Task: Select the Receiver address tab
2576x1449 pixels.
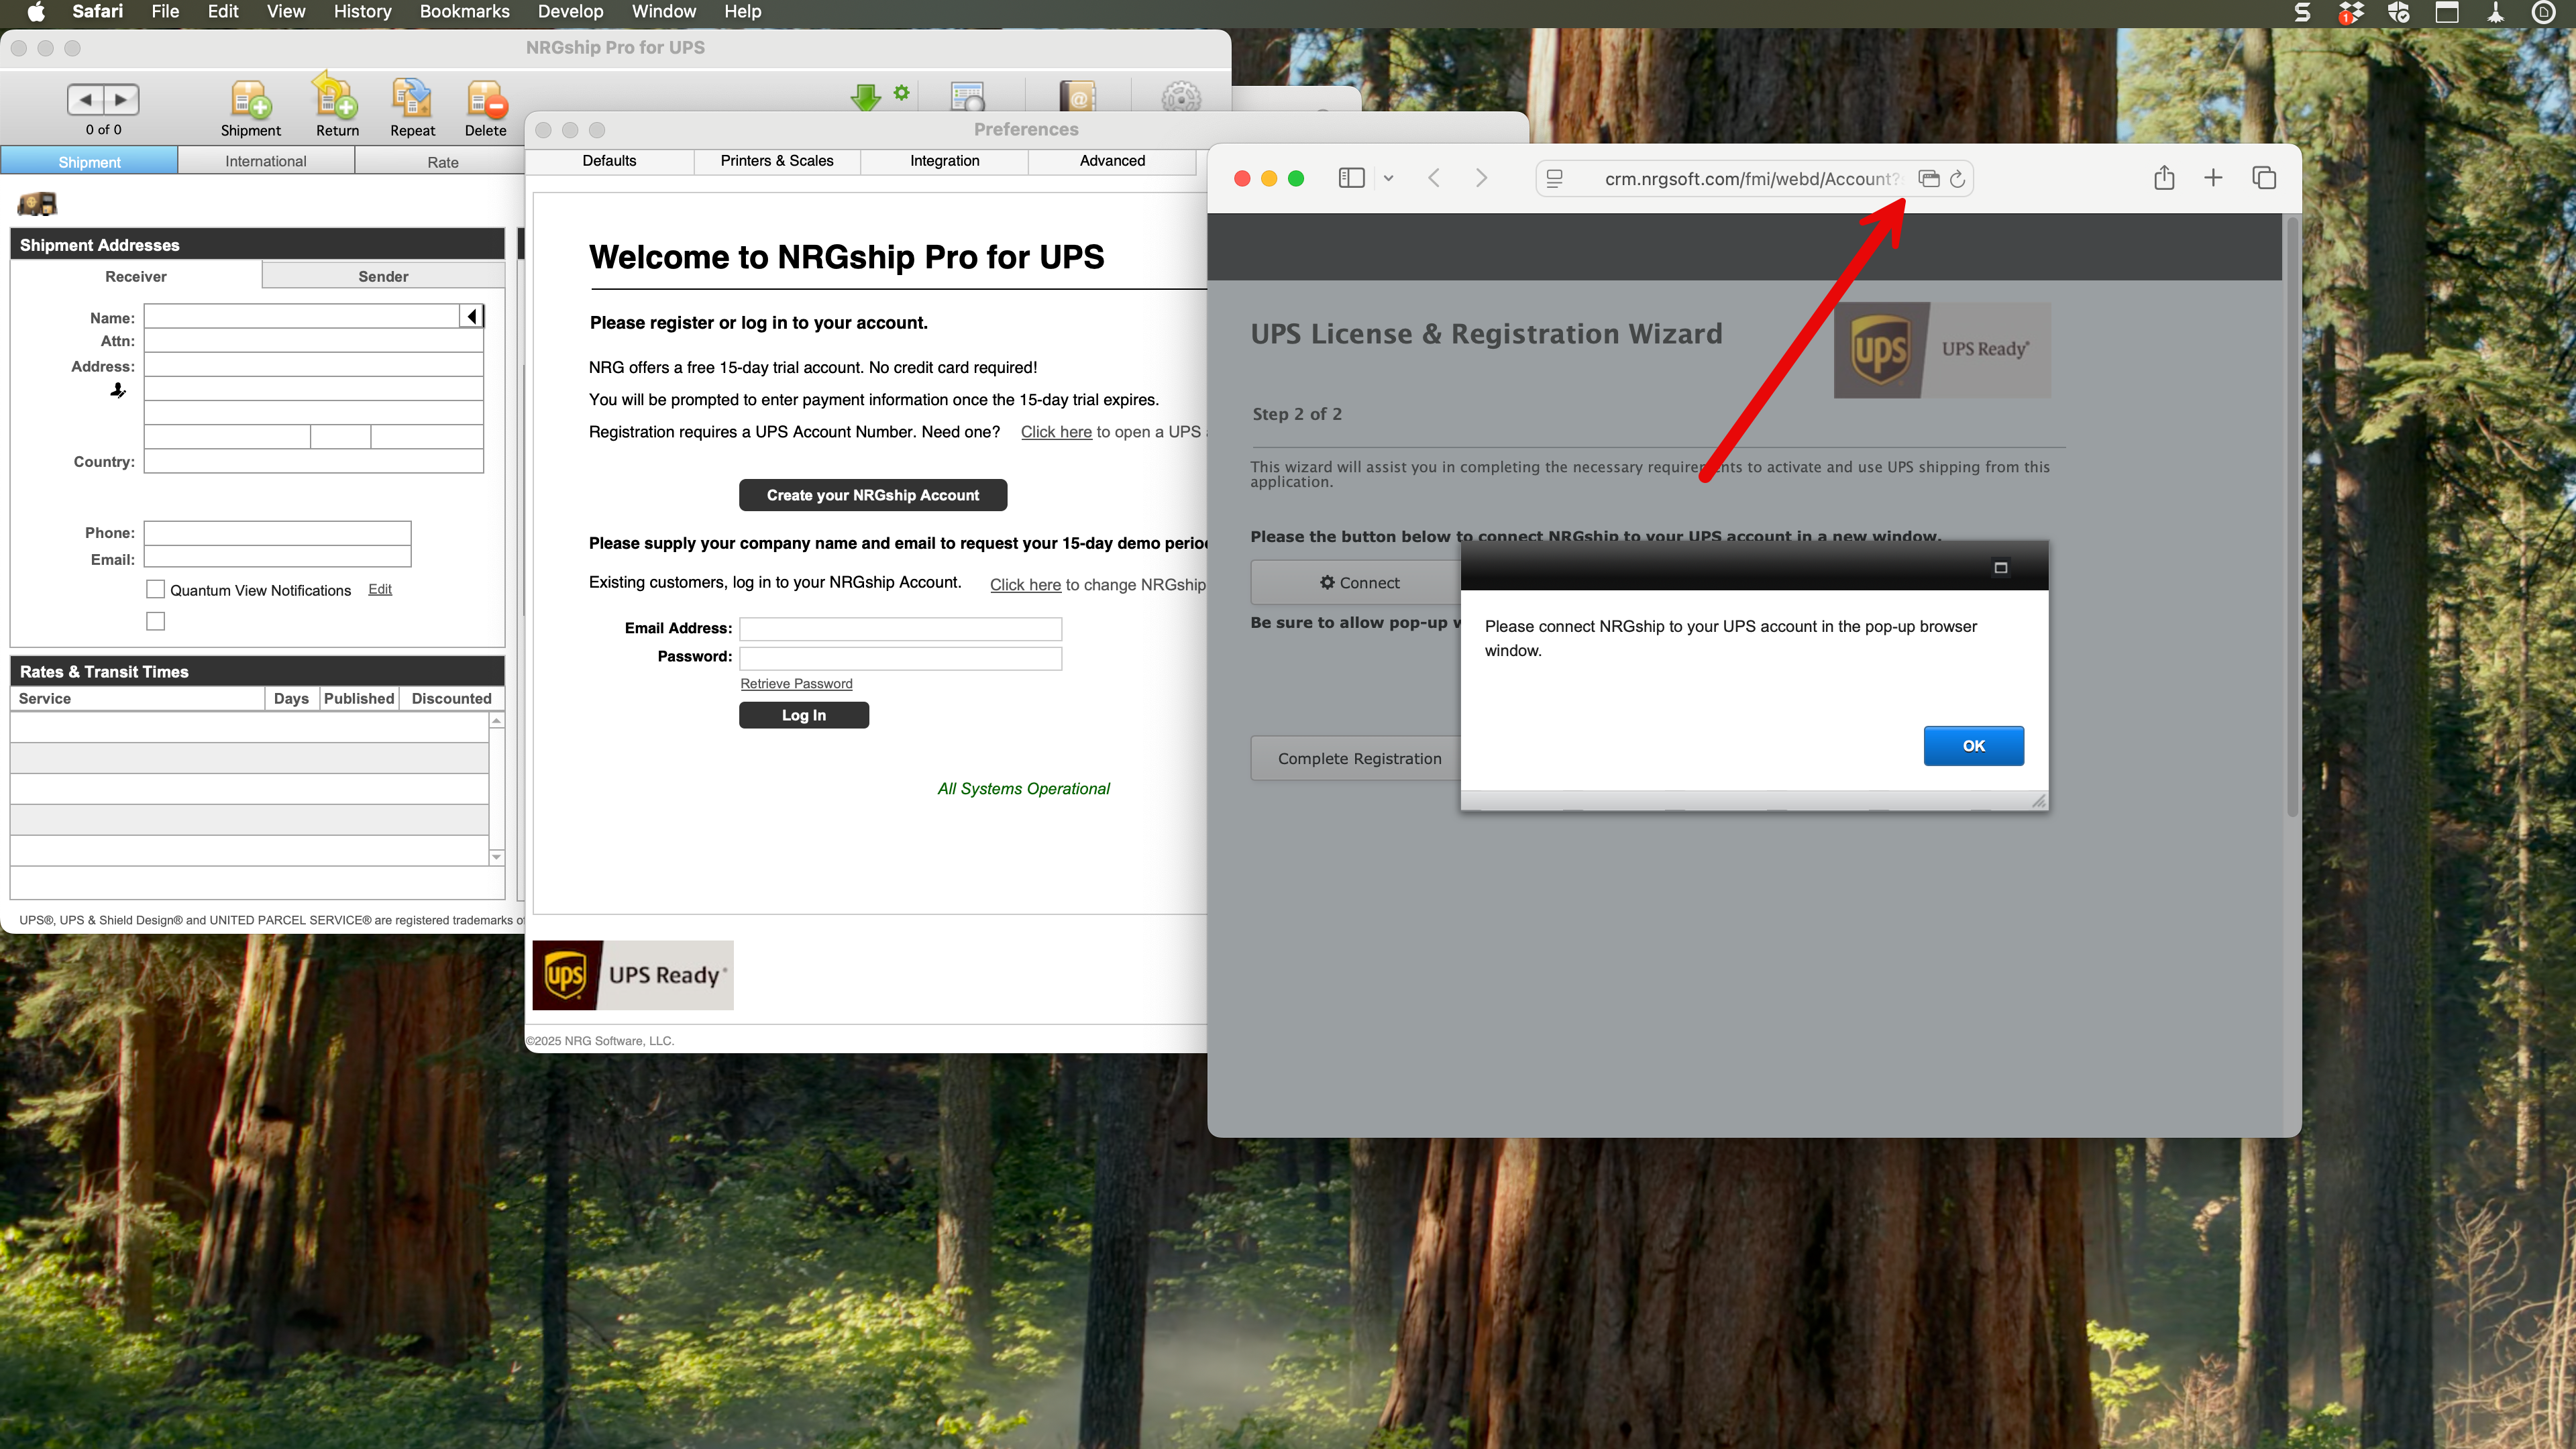Action: tap(136, 276)
